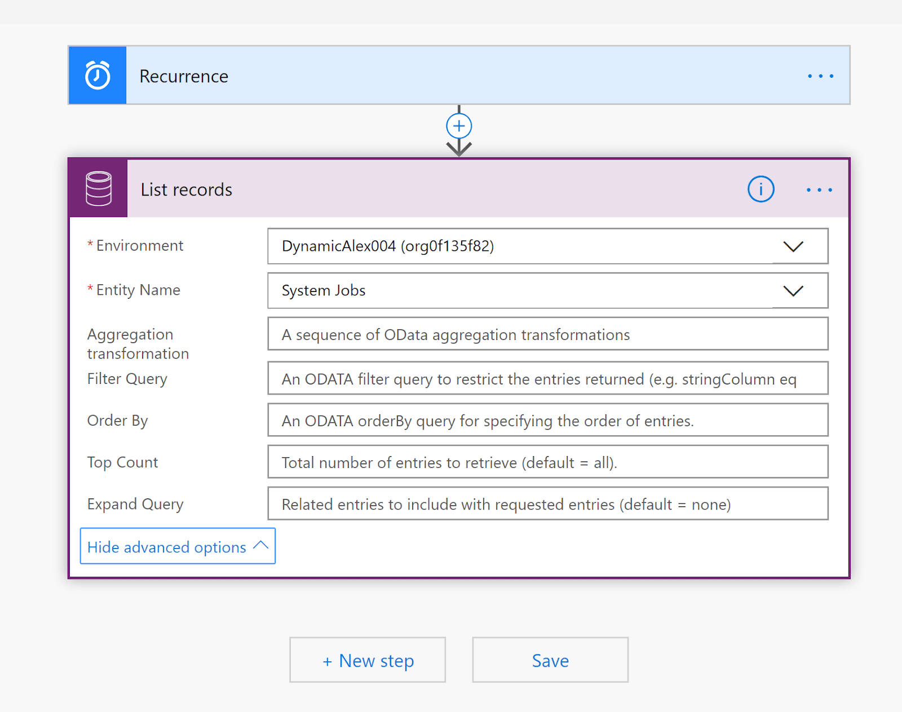The width and height of the screenshot is (902, 712).
Task: Click the insert step plus icon
Action: pos(459,126)
